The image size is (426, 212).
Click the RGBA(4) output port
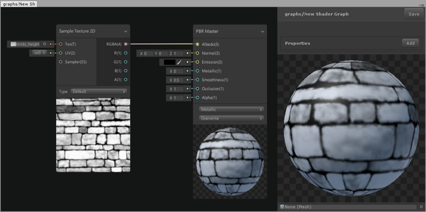click(126, 44)
